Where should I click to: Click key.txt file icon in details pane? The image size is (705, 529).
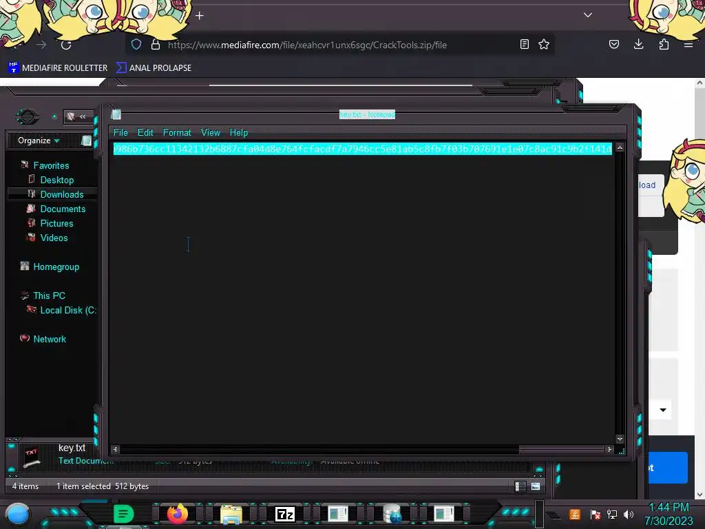pyautogui.click(x=32, y=457)
